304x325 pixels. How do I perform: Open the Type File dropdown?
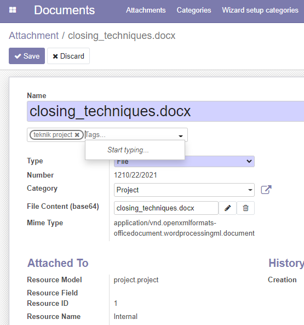click(184, 162)
